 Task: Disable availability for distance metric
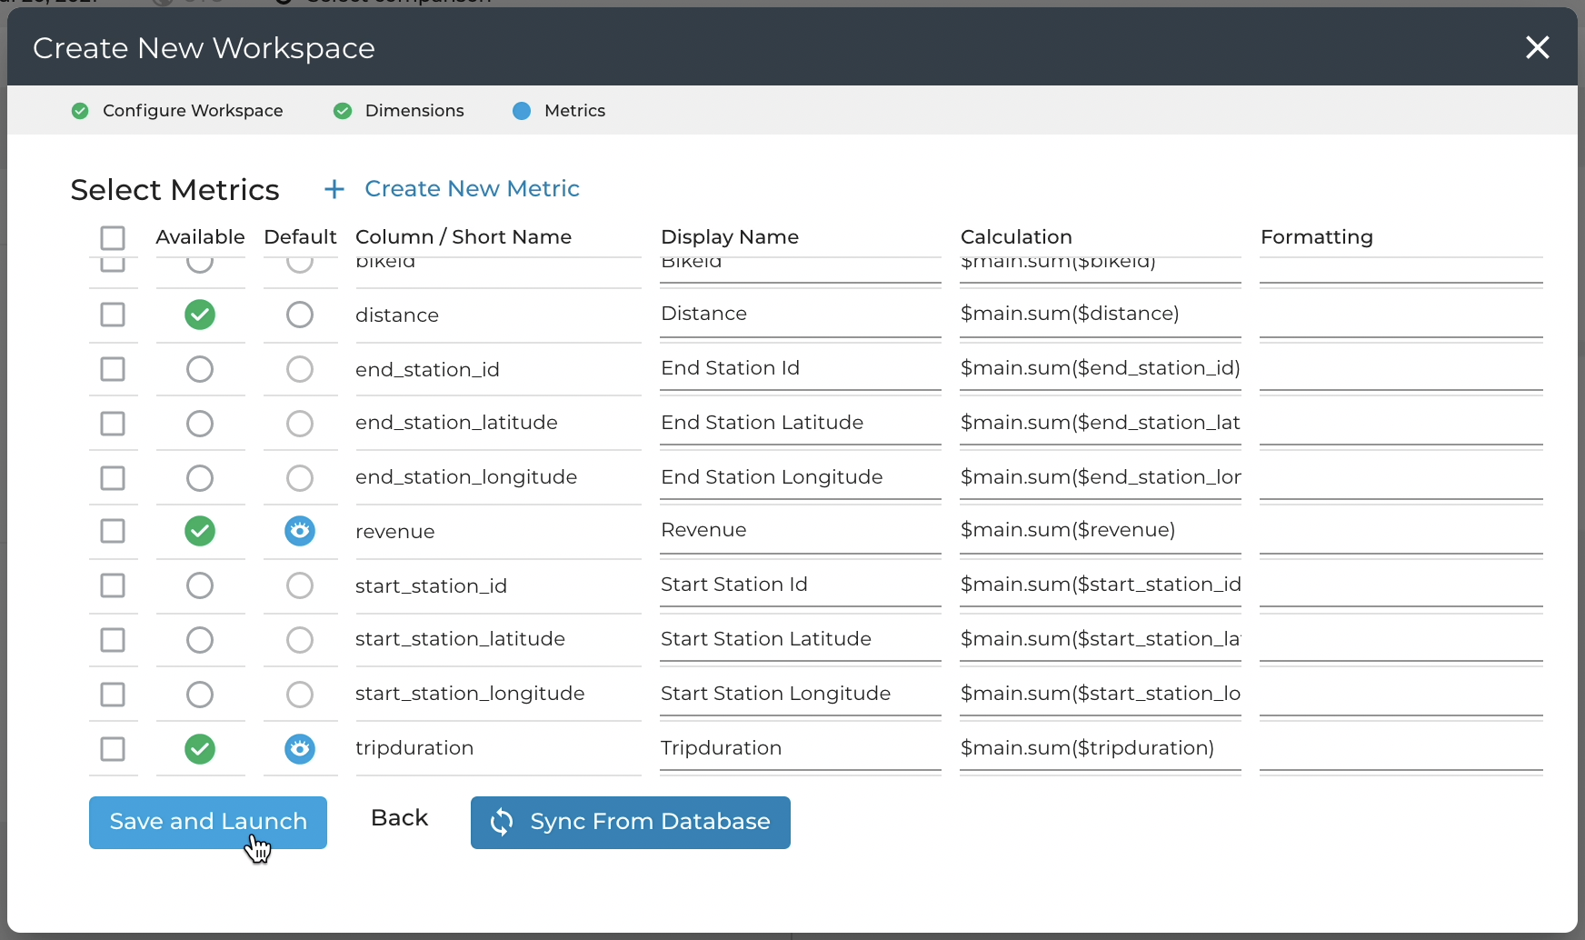(200, 315)
